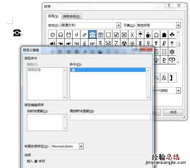Open the 将更改保存在 Normal.dotm dropdown
Image resolution: width=190 pixels, height=168 pixels.
pos(81,146)
